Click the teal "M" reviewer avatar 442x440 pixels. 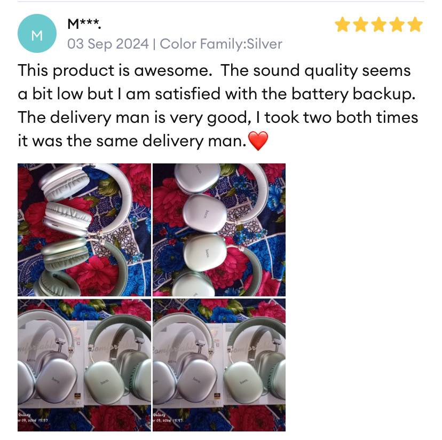tap(37, 33)
